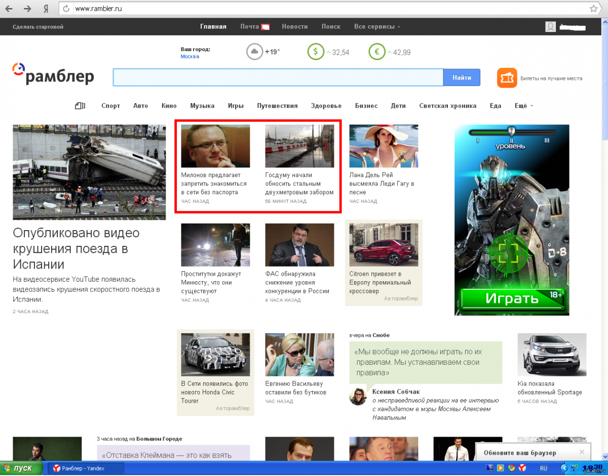The image size is (608, 476).
Task: Click the weather cloud icon
Action: (254, 52)
